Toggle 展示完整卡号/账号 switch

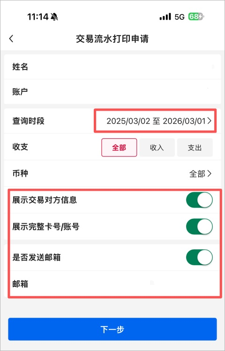pos(199,226)
